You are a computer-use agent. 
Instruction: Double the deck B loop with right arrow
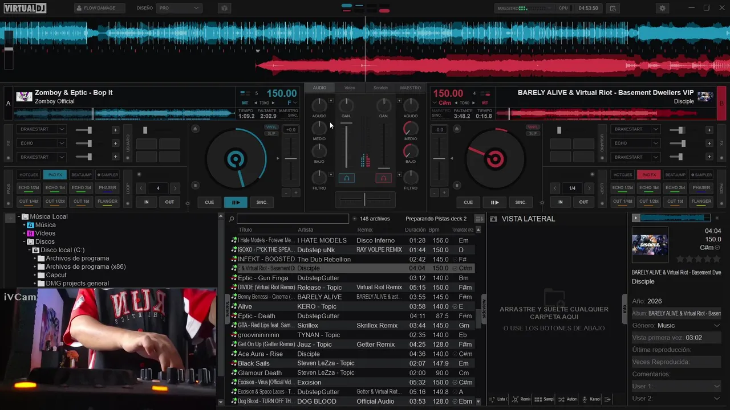[x=589, y=188]
